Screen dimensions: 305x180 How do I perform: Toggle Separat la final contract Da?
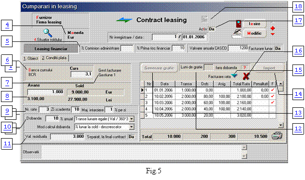[131, 137]
